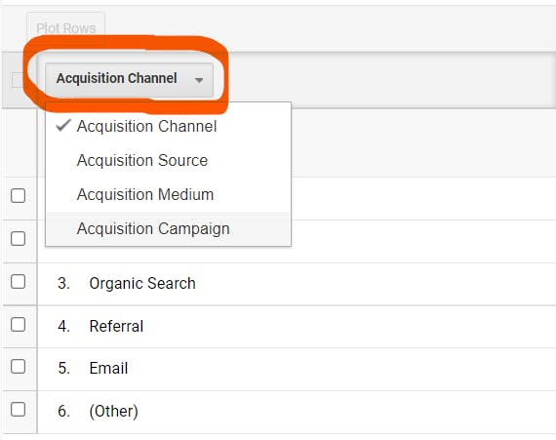
Task: Check the Email row checkbox
Action: coord(19,367)
